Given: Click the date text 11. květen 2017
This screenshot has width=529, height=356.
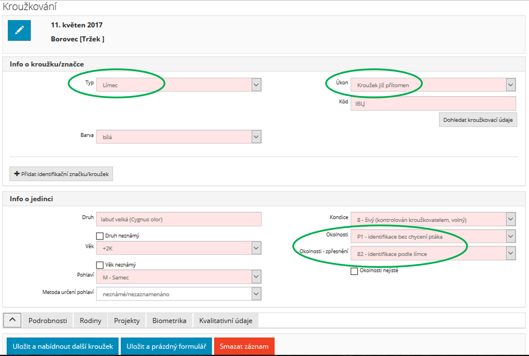Looking at the screenshot, I should coord(77,25).
